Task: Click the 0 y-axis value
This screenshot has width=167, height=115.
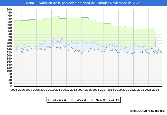Action: (x=11, y=86)
